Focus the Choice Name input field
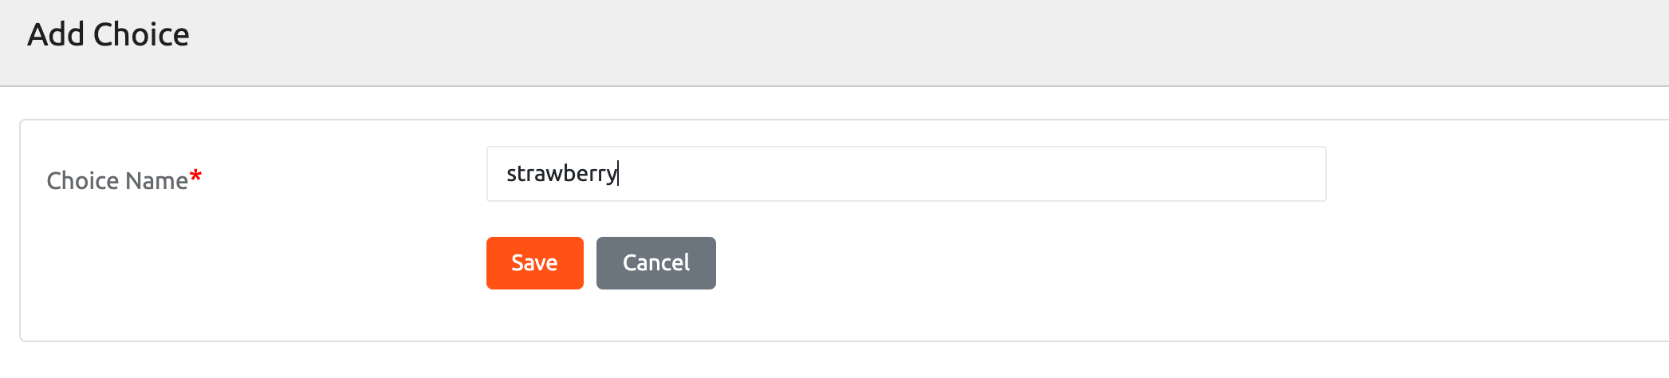Screen dimensions: 1669x378 (x=906, y=174)
